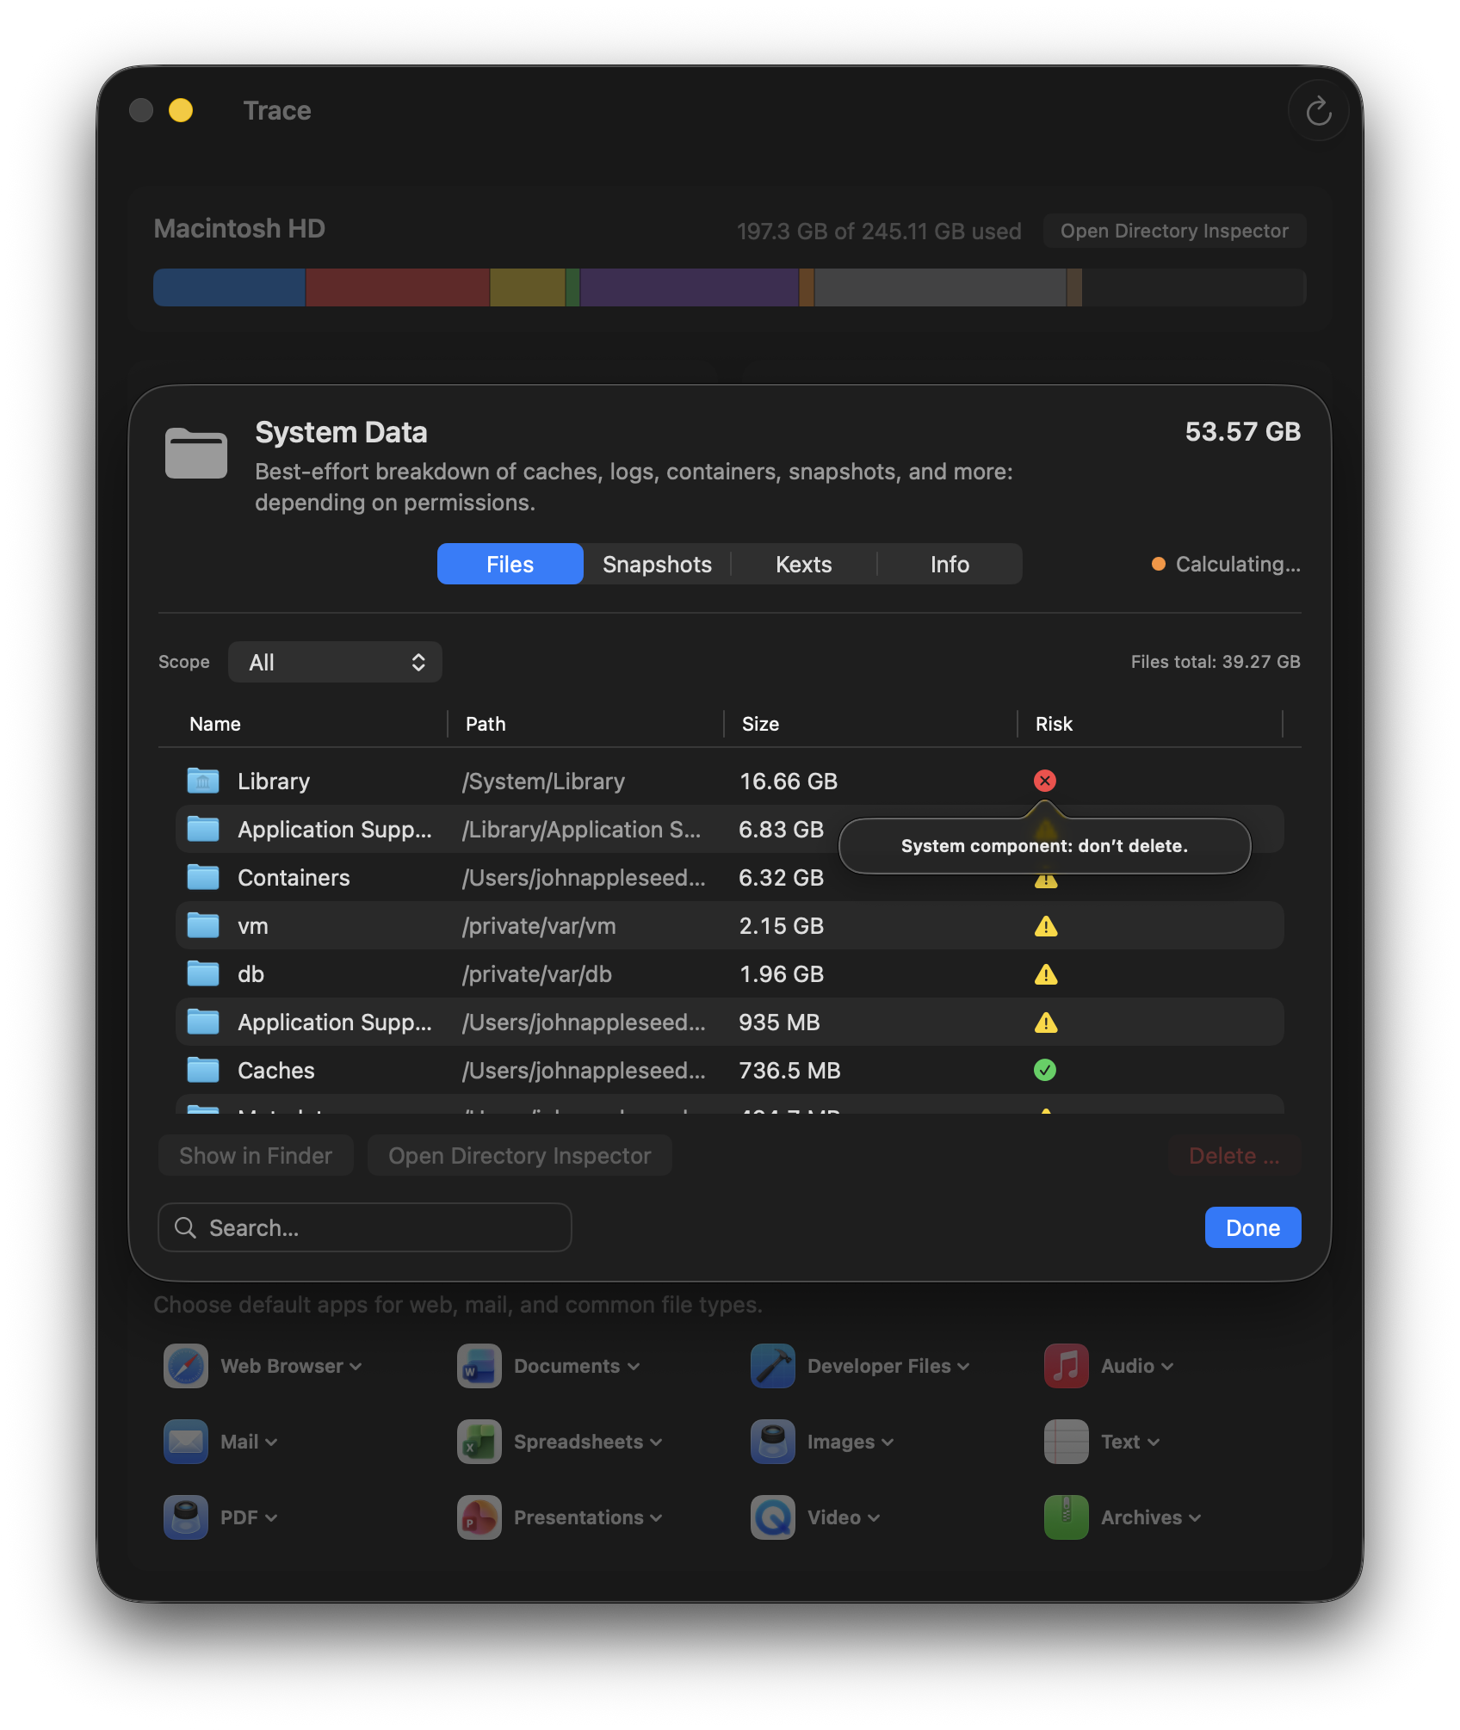This screenshot has width=1460, height=1730.
Task: Click the red risk icon on the Library row
Action: coord(1045,781)
